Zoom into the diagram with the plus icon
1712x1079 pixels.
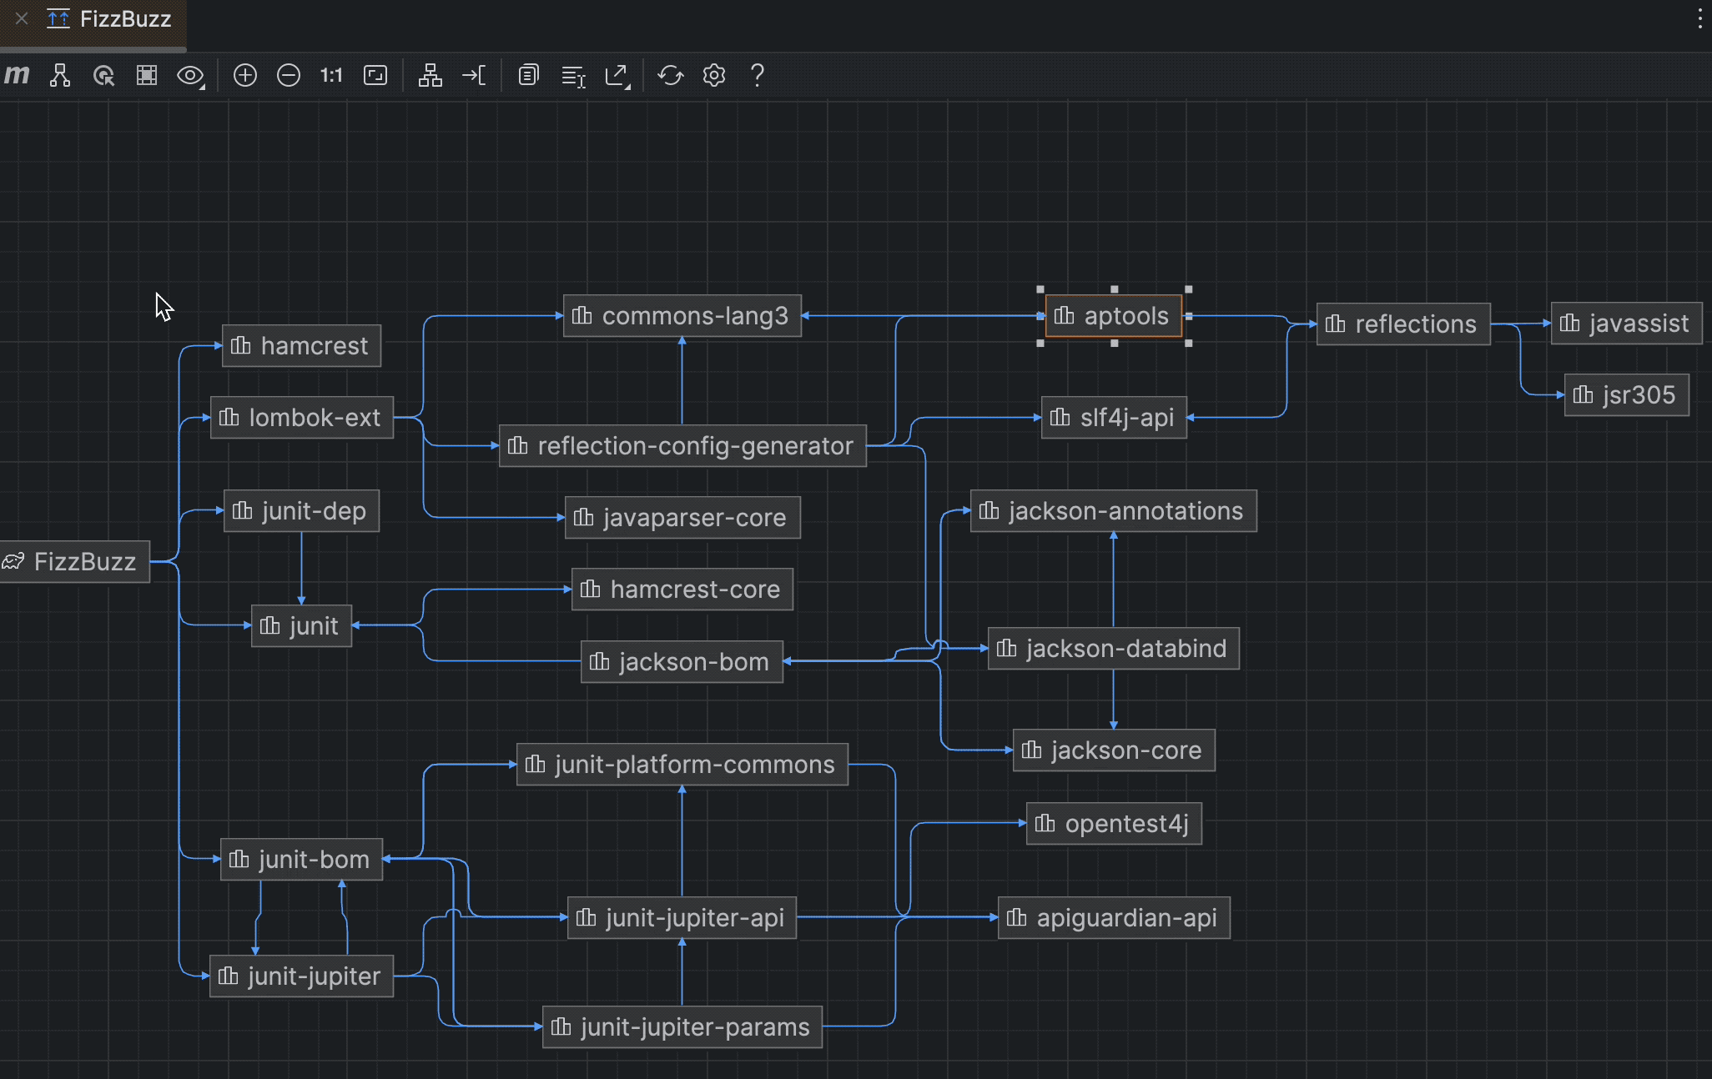coord(244,75)
